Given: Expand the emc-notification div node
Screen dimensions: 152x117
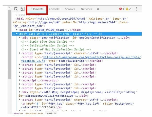Looking at the screenshot, I should pyautogui.click(x=20, y=38).
